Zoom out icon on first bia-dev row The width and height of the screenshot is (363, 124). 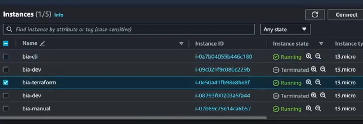point(323,69)
